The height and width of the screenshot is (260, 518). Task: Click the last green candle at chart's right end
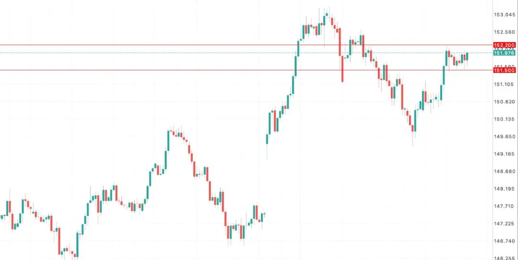click(x=467, y=56)
